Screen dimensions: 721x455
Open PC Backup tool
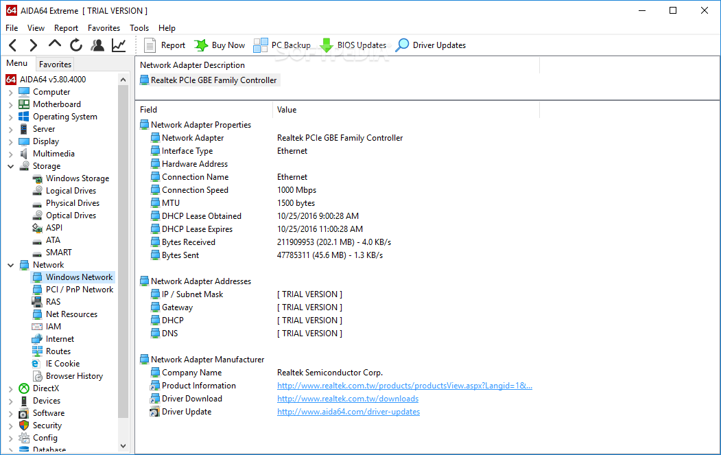pos(282,45)
